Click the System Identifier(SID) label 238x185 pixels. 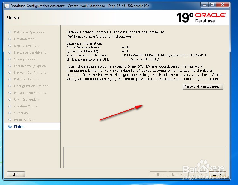83,51
